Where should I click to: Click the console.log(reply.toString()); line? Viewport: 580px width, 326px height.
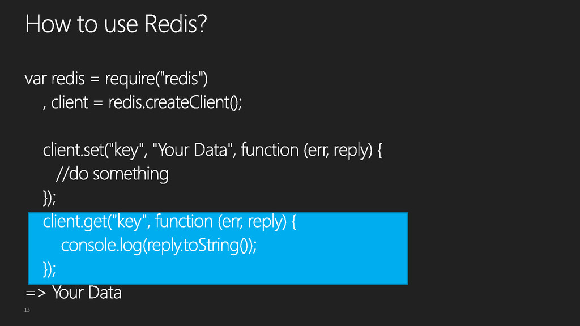(159, 246)
